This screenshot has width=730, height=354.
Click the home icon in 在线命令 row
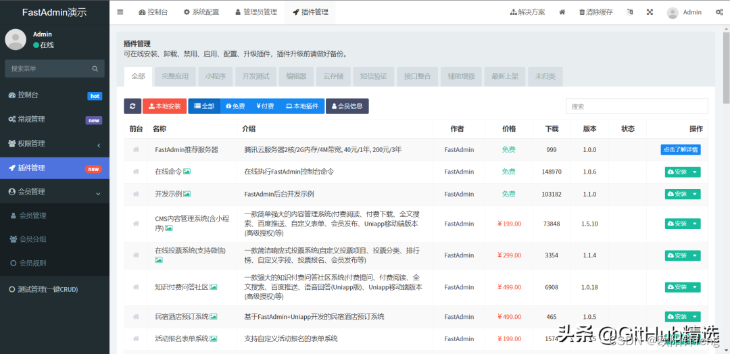(x=136, y=172)
